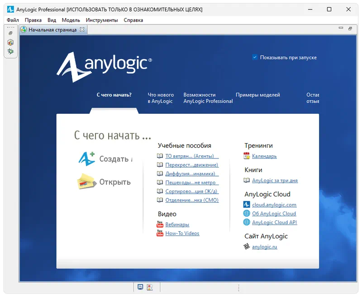Open the Вид menu
The height and width of the screenshot is (298, 362).
click(52, 20)
